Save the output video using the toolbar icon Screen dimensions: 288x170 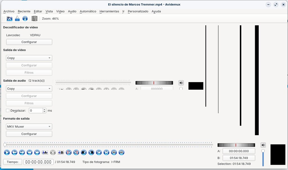click(17, 18)
